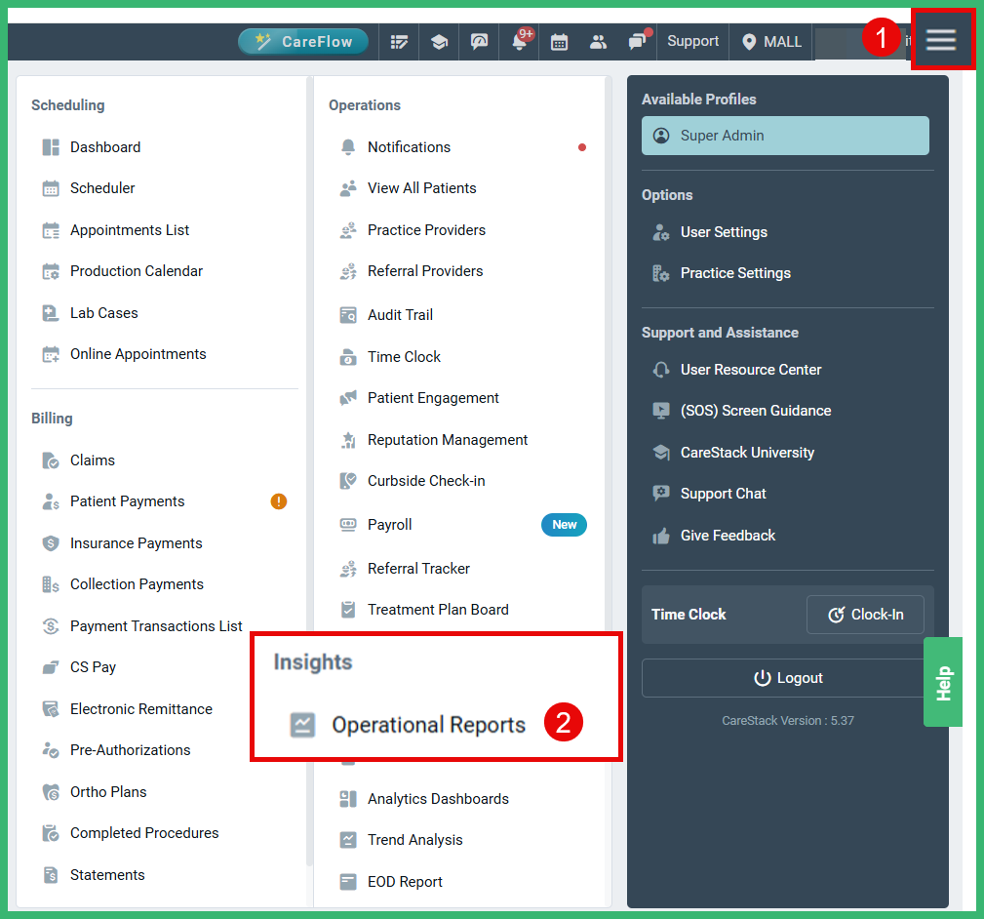The height and width of the screenshot is (919, 984).
Task: Click the graduation cap learning icon
Action: (x=439, y=41)
